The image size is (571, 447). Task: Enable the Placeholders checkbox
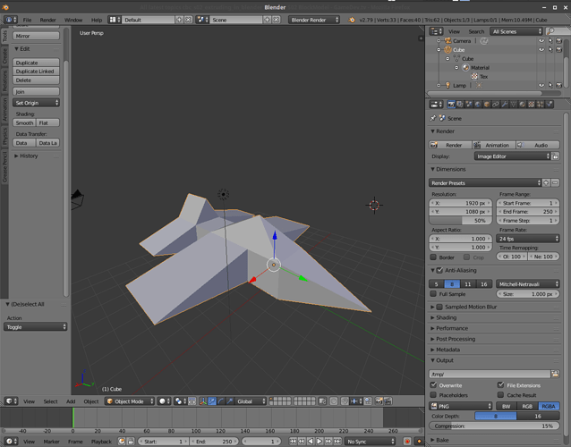pos(433,394)
